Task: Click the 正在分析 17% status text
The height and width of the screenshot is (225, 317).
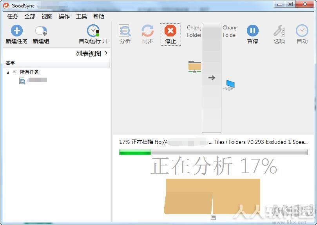Action: [x=214, y=166]
